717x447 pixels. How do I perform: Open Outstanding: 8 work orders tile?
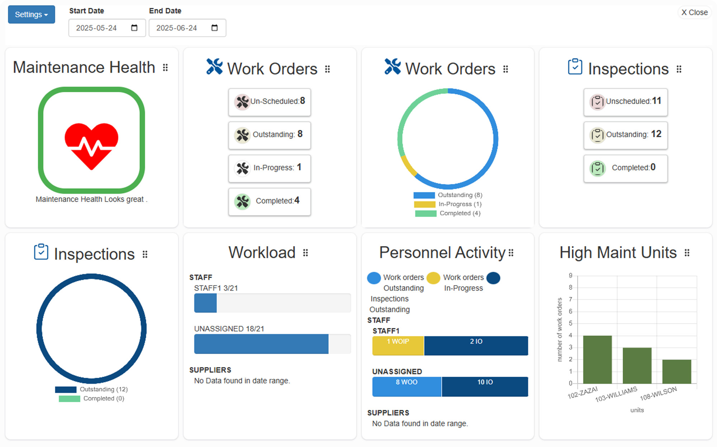click(x=270, y=135)
